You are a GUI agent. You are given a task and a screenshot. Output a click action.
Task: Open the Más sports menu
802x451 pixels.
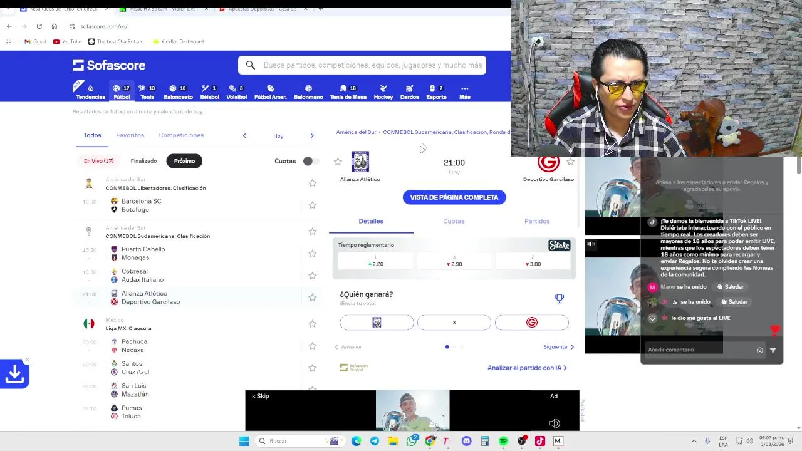tap(464, 92)
